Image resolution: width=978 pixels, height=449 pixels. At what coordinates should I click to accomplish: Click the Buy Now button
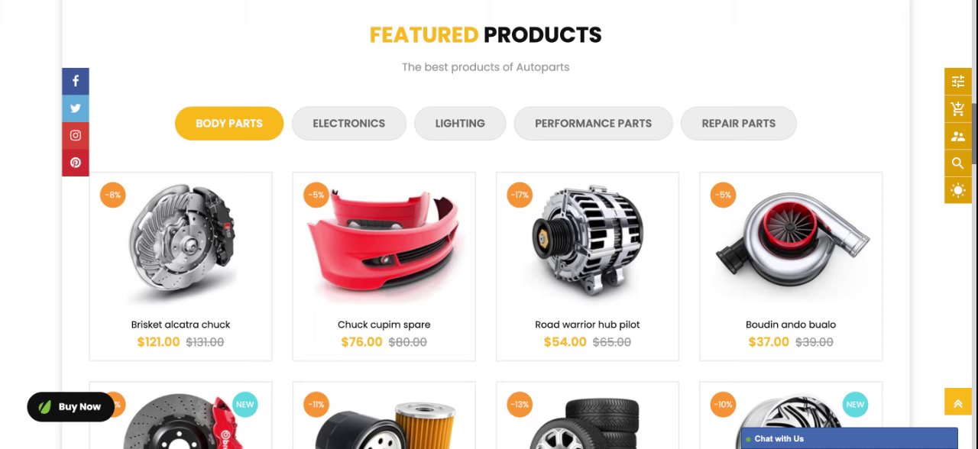pos(70,407)
